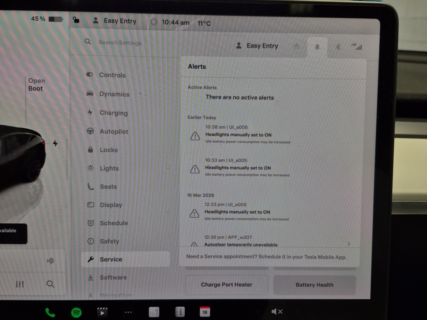Unmute the volume speaker icon
The height and width of the screenshot is (320, 427).
click(x=277, y=311)
